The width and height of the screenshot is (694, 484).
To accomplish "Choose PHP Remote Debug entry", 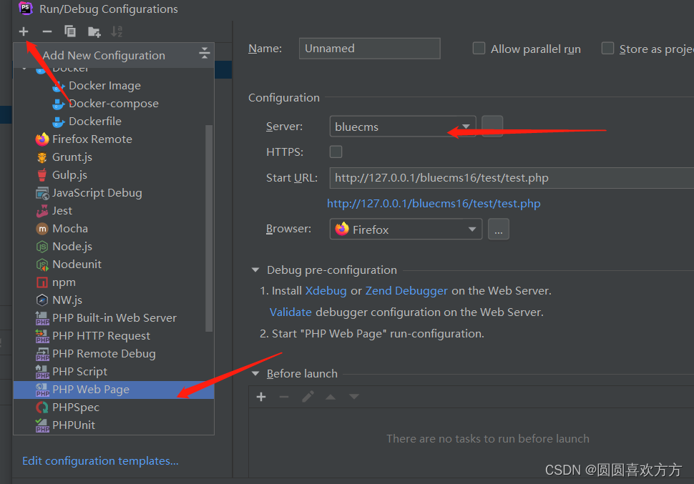I will [114, 354].
